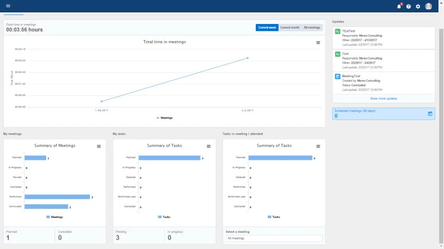The image size is (444, 249).
Task: Select the Current week filter
Action: [267, 27]
